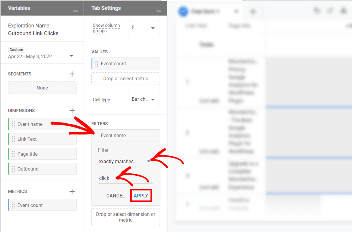Click the plus icon next to Dimensions
The image size is (352, 232).
pyautogui.click(x=72, y=110)
